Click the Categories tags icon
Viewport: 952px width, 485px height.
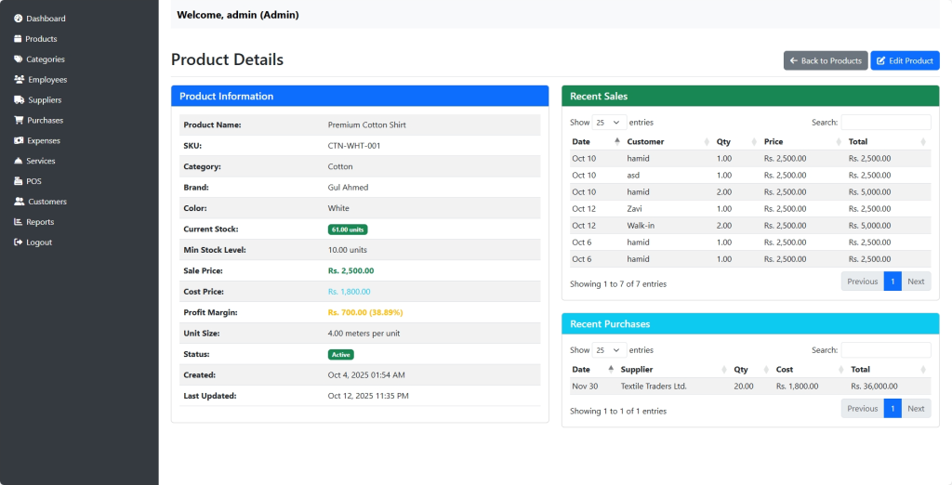pyautogui.click(x=18, y=59)
